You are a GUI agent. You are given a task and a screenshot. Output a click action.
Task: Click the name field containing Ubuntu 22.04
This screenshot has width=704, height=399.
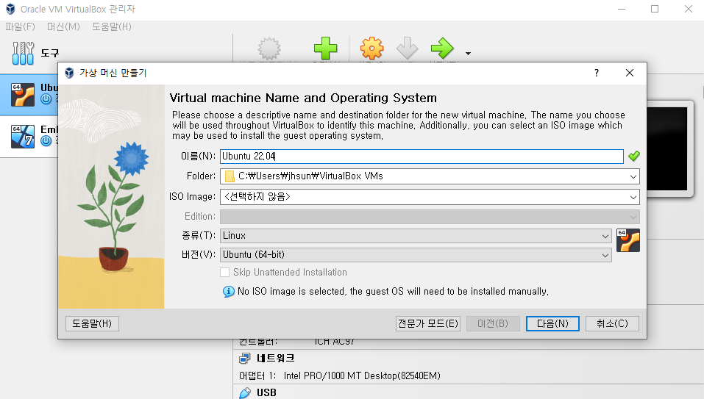422,156
